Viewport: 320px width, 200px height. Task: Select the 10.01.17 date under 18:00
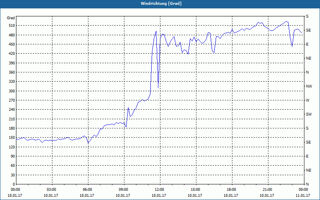(x=231, y=196)
